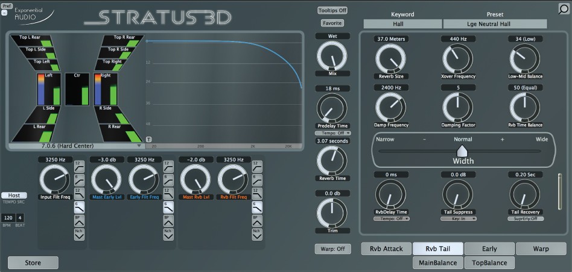572x272 pixels.
Task: Click the BEAT field showing 4
Action: pos(20,218)
